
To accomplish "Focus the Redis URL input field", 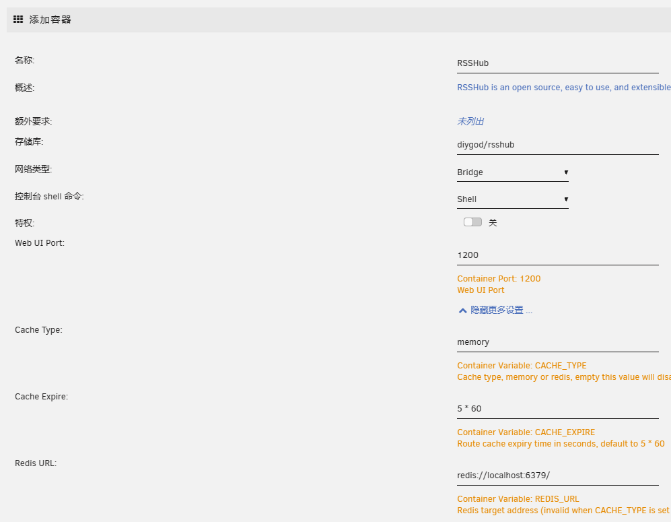I will (557, 475).
